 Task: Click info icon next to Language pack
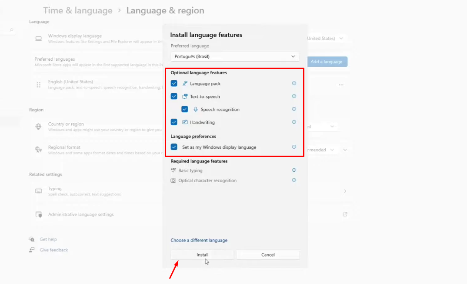tap(294, 83)
